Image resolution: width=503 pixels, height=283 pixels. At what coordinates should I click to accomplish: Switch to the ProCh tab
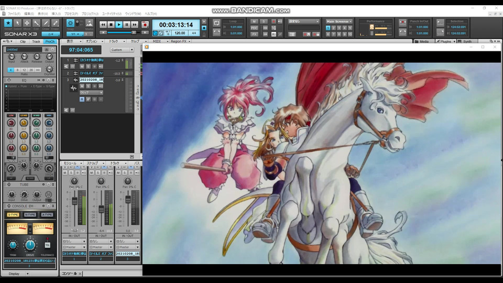[x=50, y=41]
